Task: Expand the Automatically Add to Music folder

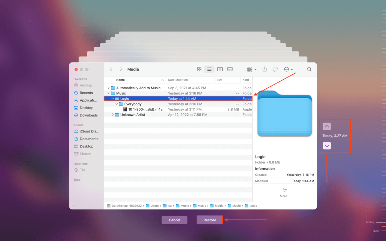Action: pyautogui.click(x=109, y=88)
